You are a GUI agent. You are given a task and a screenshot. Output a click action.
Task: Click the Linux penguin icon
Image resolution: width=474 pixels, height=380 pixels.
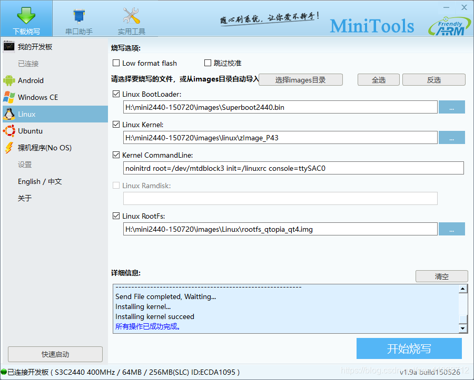[x=9, y=114]
